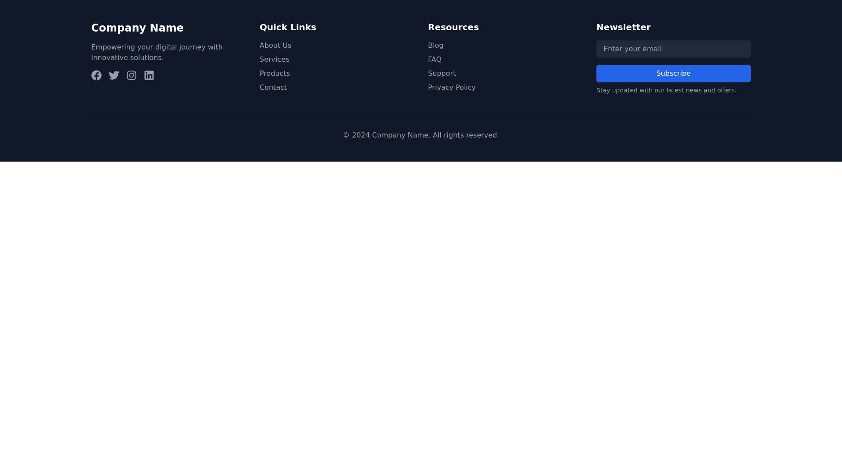Open the Facebook social icon

pyautogui.click(x=96, y=75)
